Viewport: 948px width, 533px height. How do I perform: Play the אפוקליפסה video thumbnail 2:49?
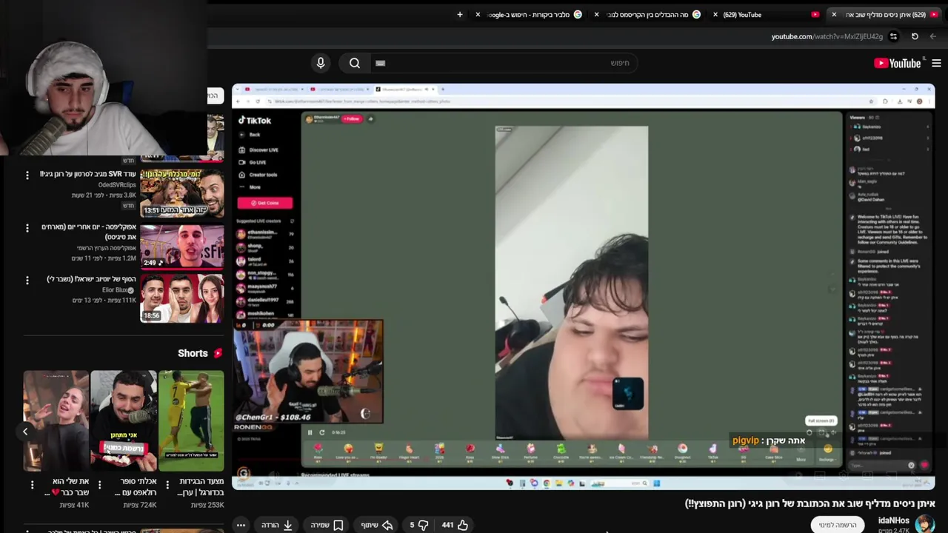pyautogui.click(x=181, y=245)
